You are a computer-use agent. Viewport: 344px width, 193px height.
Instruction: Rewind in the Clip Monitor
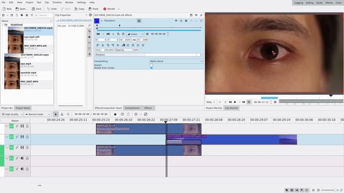pos(230,102)
